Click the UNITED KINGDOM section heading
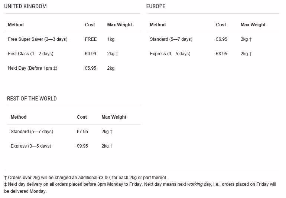The image size is (286, 198). tap(25, 7)
